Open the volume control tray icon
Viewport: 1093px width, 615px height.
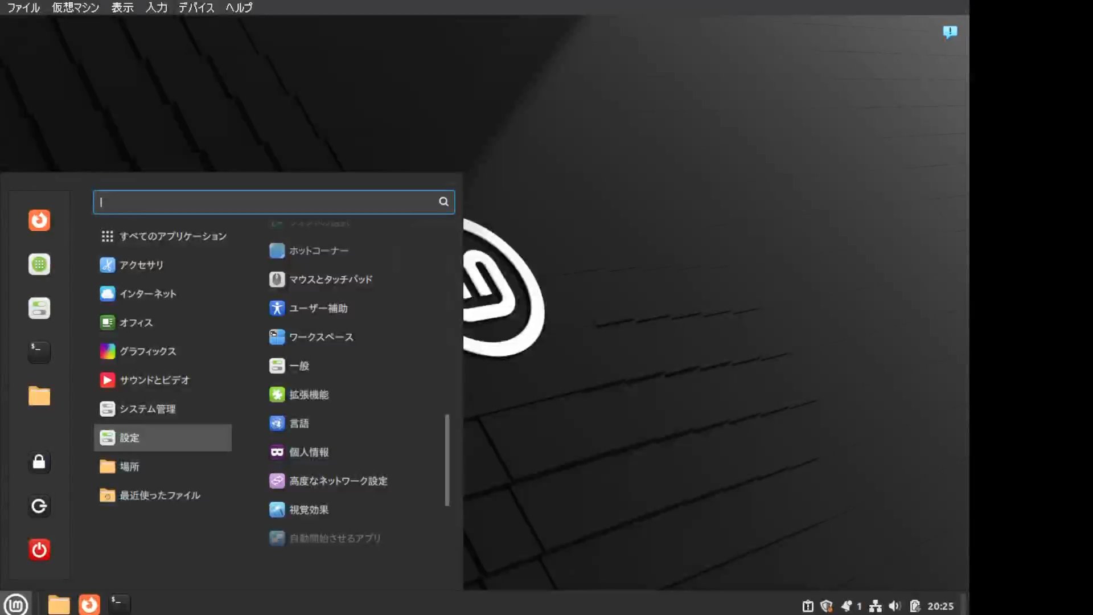click(x=894, y=605)
